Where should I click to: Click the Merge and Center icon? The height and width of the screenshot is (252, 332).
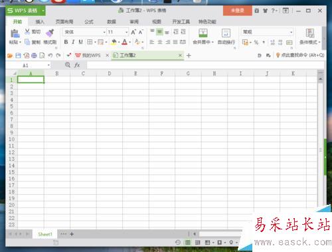pyautogui.click(x=203, y=33)
